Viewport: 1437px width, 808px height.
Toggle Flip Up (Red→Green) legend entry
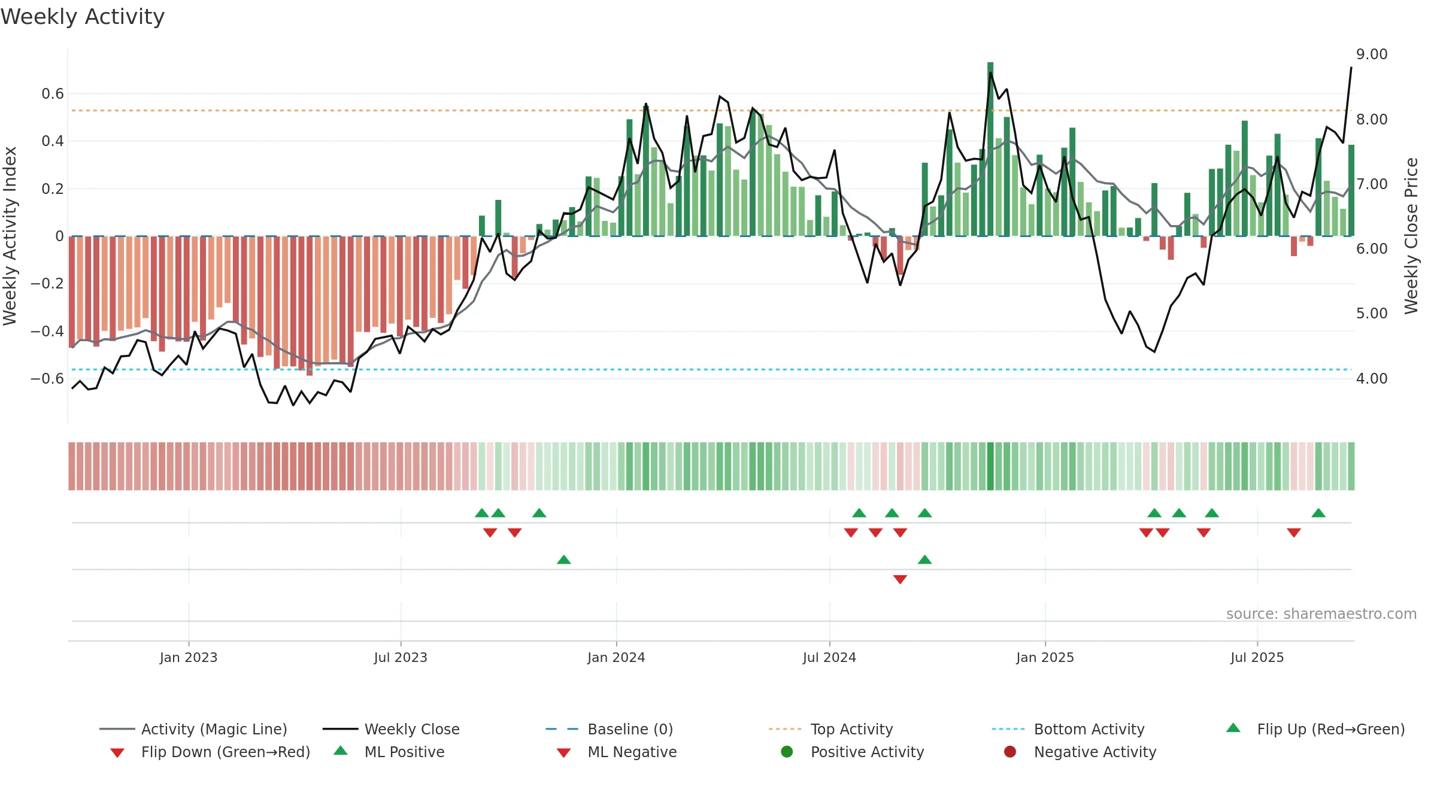click(x=1315, y=729)
